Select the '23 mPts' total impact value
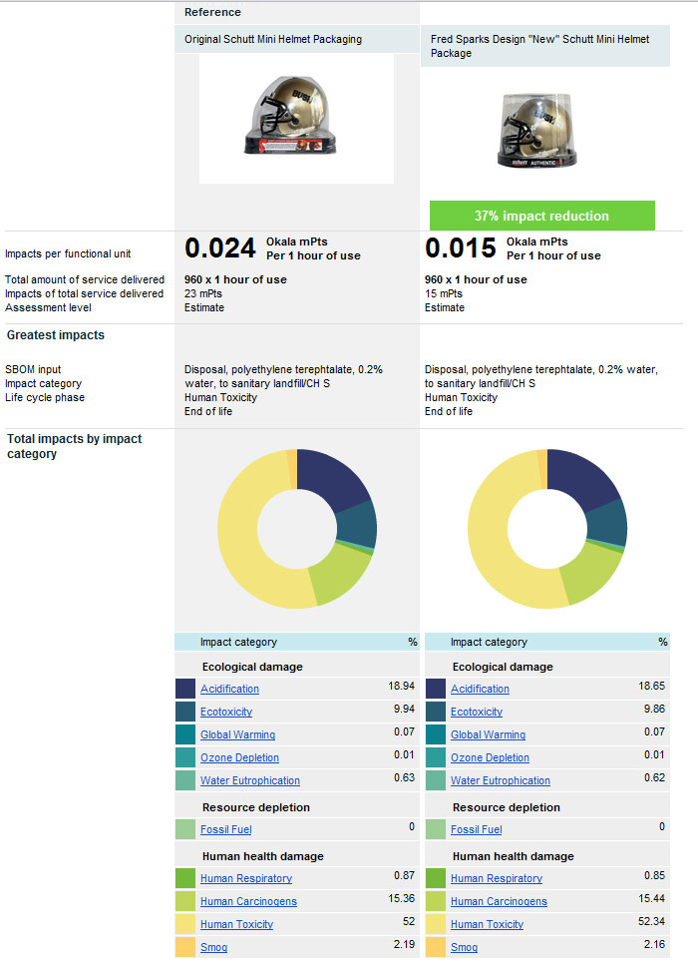 point(203,293)
